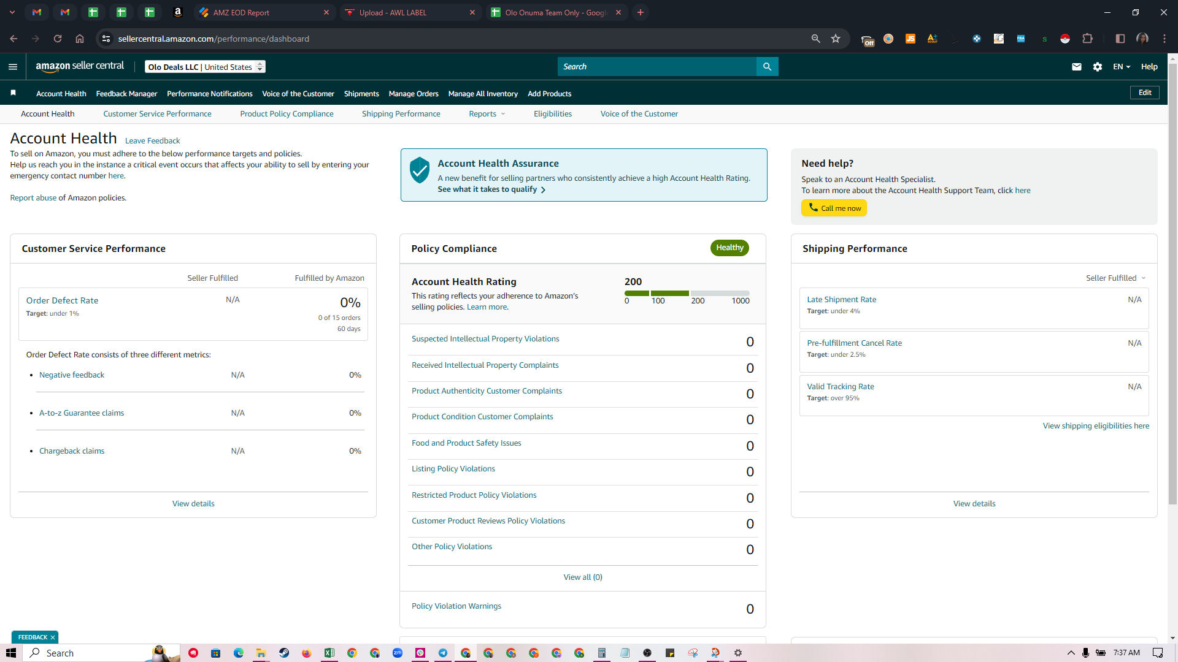Click View all (0) policy violations

pos(583,577)
